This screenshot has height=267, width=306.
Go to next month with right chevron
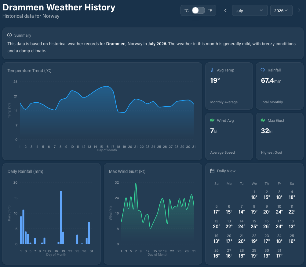click(299, 10)
